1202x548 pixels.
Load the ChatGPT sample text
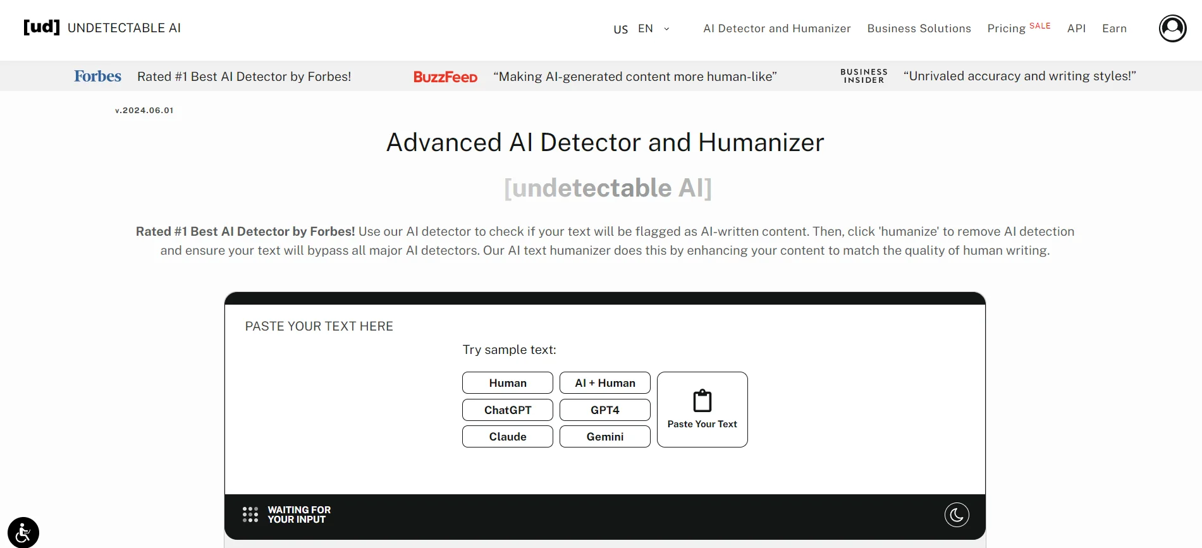click(508, 410)
